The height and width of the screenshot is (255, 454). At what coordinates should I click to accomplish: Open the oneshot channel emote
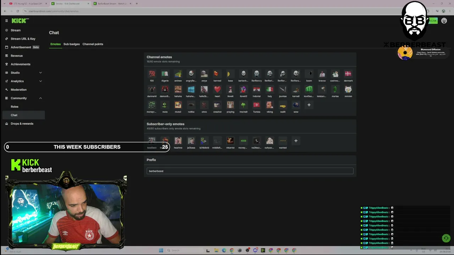point(217,105)
